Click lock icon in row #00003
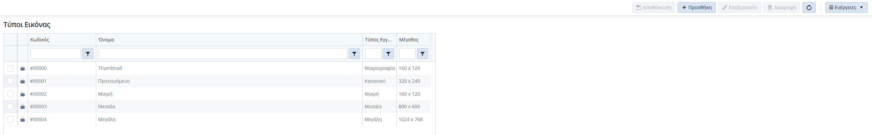The height and width of the screenshot is (135, 872). [23, 107]
